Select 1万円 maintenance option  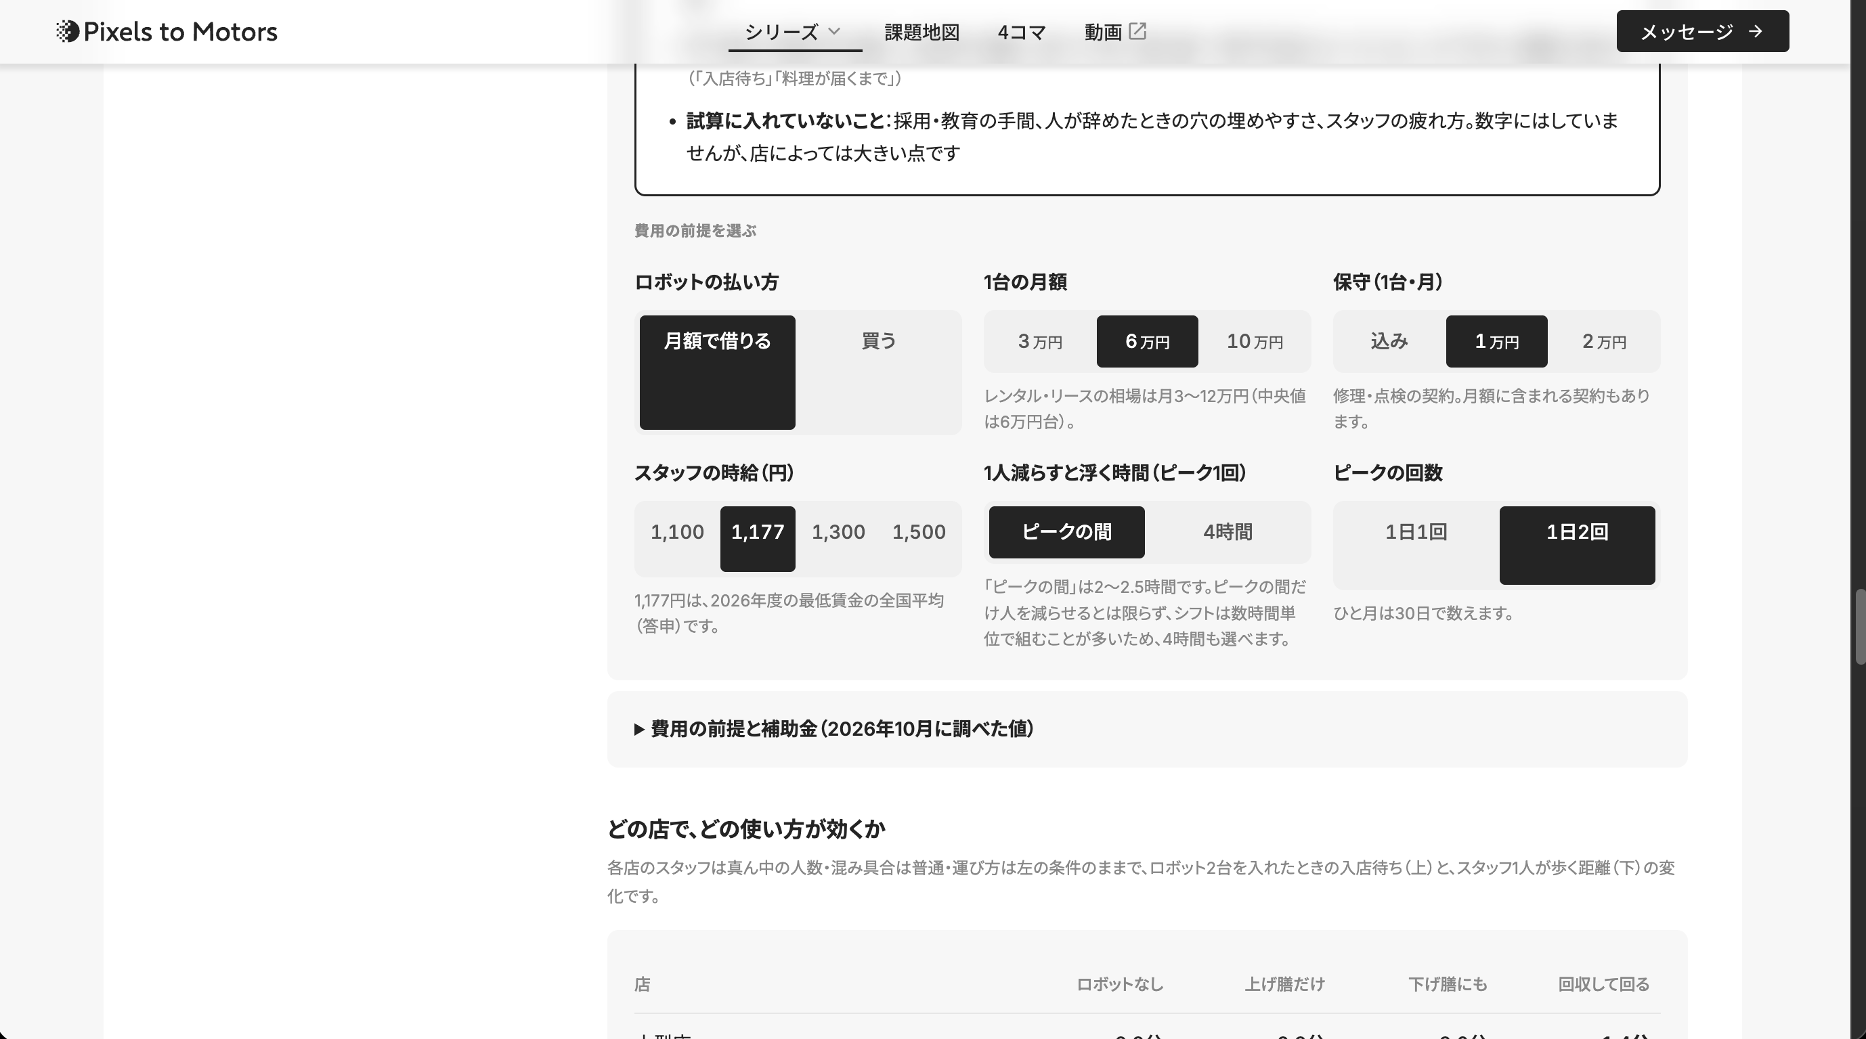coord(1496,341)
